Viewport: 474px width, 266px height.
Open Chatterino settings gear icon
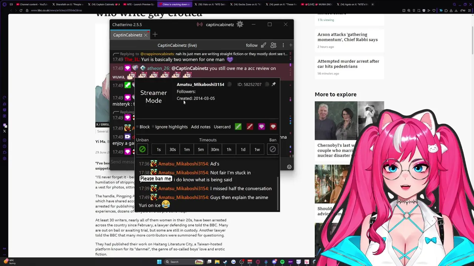click(240, 24)
